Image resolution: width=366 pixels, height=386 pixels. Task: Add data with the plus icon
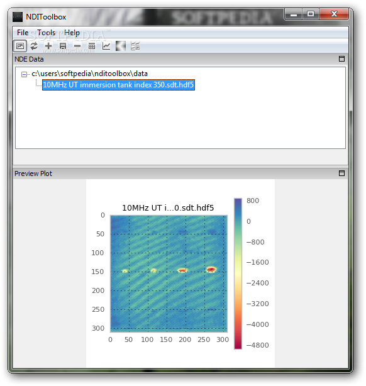48,46
